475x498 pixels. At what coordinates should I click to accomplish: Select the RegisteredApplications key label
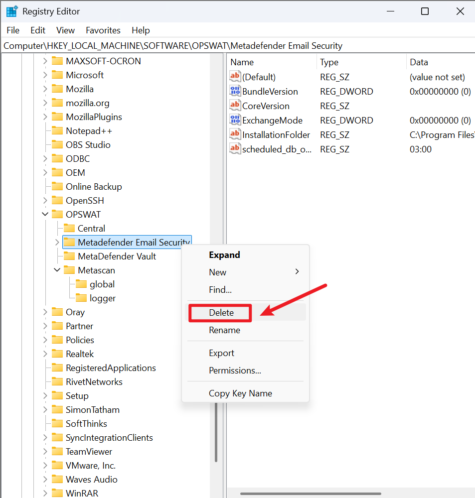tap(111, 368)
